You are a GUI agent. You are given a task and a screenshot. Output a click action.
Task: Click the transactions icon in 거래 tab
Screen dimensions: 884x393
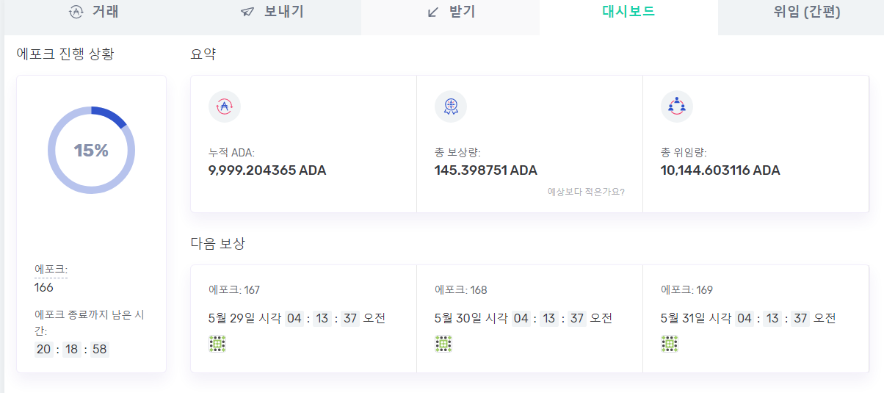point(76,12)
